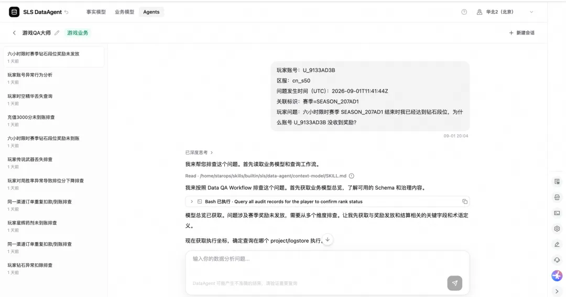
Task: Open conversation 玩家对局胜率异常导致排位分下降排查
Action: point(54,184)
